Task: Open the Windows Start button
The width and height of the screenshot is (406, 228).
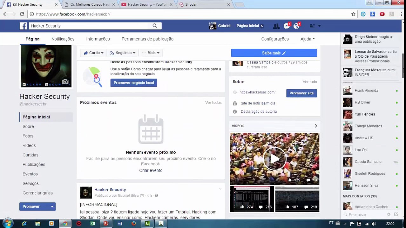Action: tap(7, 223)
